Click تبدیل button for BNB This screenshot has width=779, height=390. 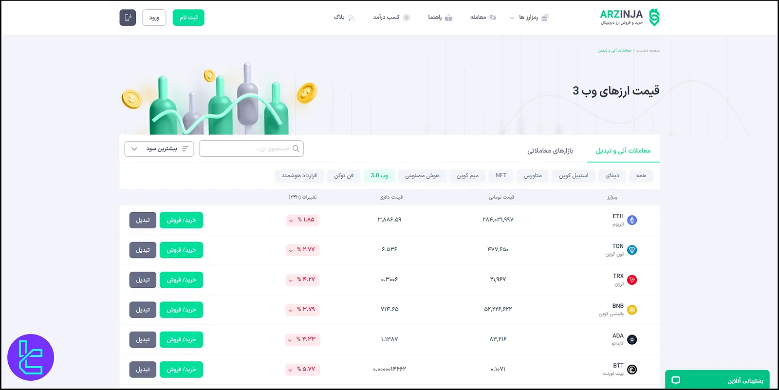point(143,310)
